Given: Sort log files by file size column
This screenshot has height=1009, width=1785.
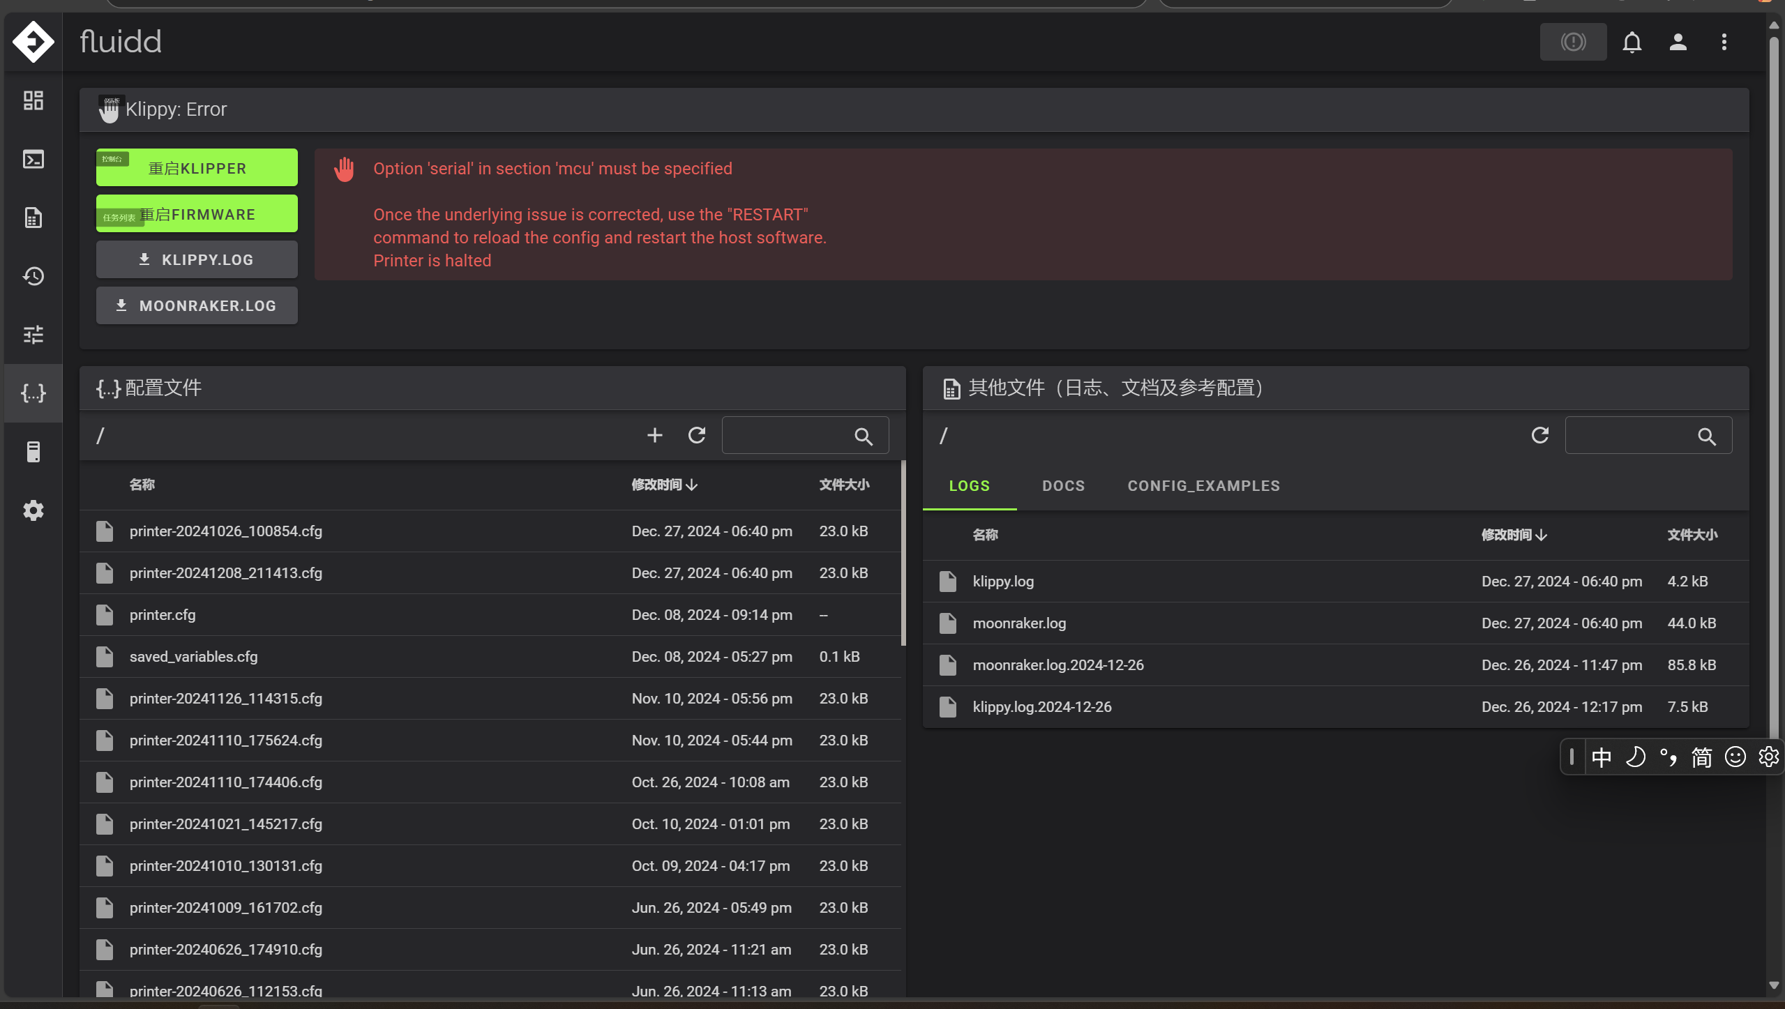Looking at the screenshot, I should pyautogui.click(x=1692, y=535).
